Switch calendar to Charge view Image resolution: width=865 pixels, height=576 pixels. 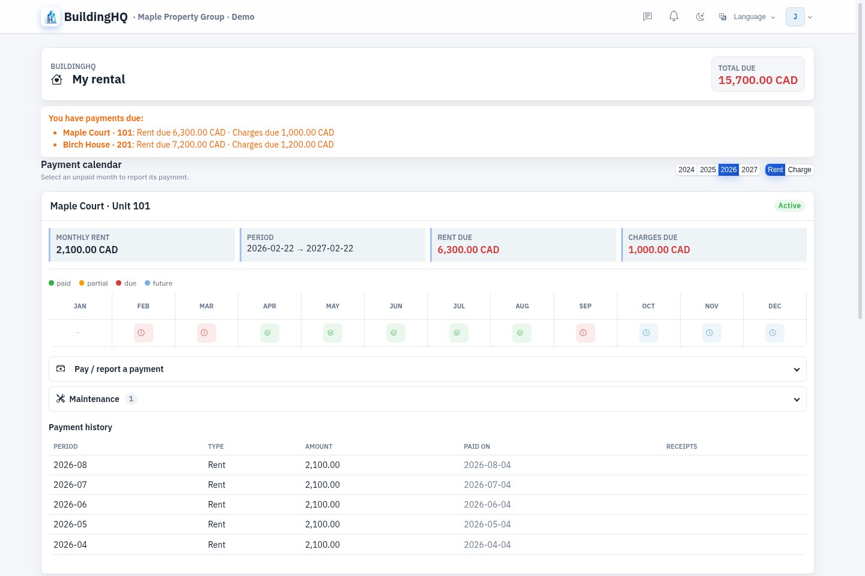pyautogui.click(x=800, y=170)
